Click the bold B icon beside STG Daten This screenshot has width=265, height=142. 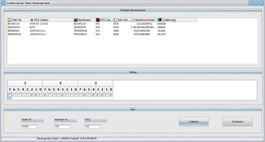click(32, 20)
